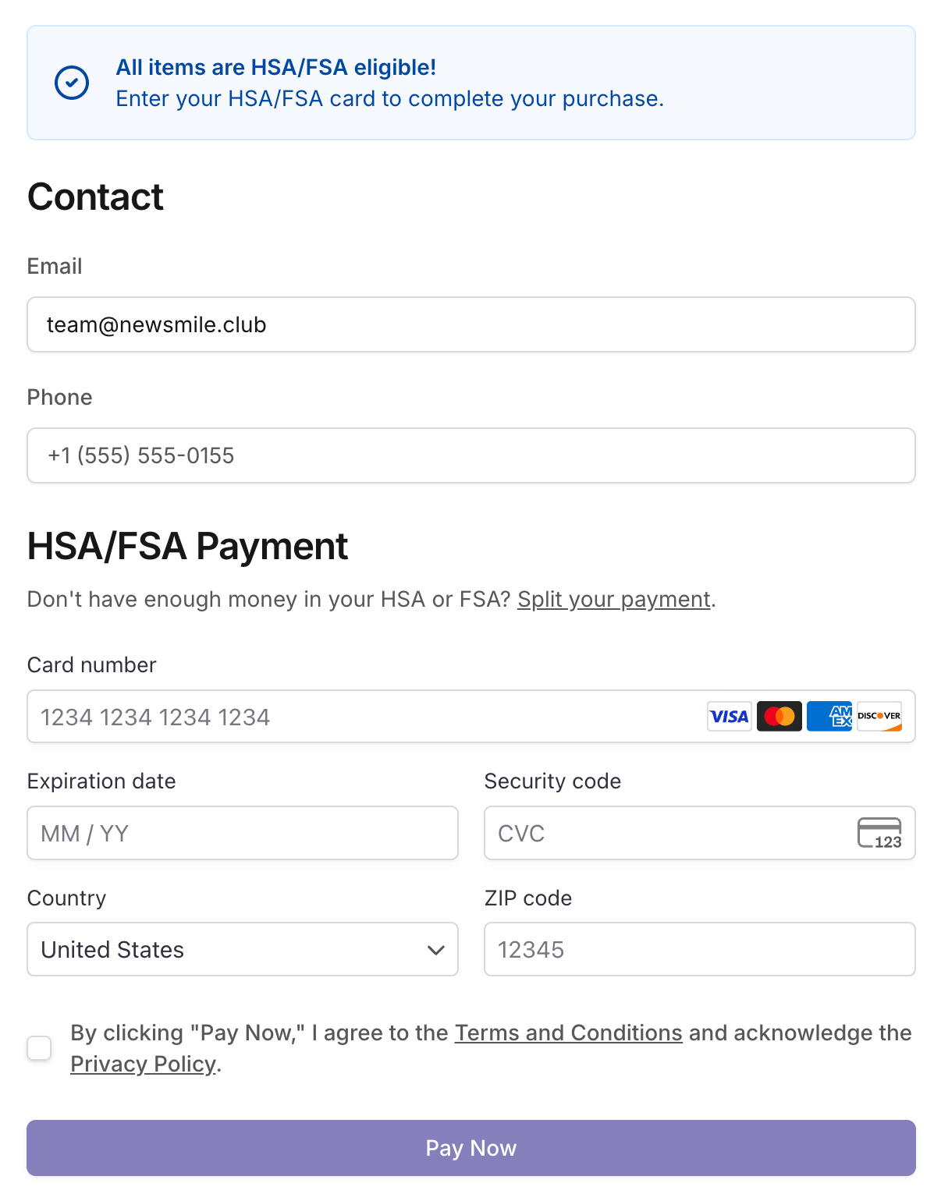
Task: Click the HSA/FSA eligible notice banner text
Action: coord(389,83)
